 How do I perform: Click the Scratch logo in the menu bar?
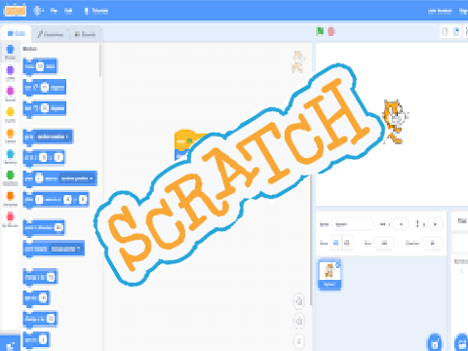coord(15,11)
